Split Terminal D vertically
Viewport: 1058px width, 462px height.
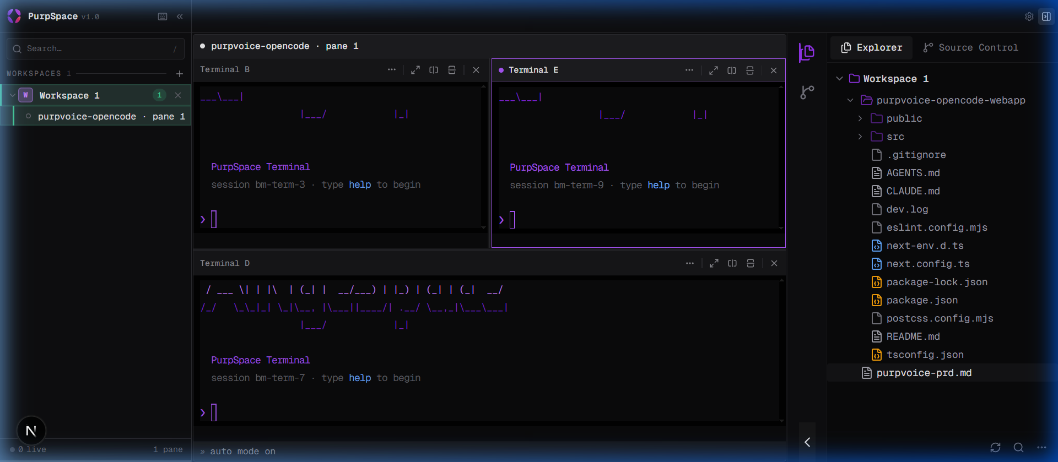(732, 263)
